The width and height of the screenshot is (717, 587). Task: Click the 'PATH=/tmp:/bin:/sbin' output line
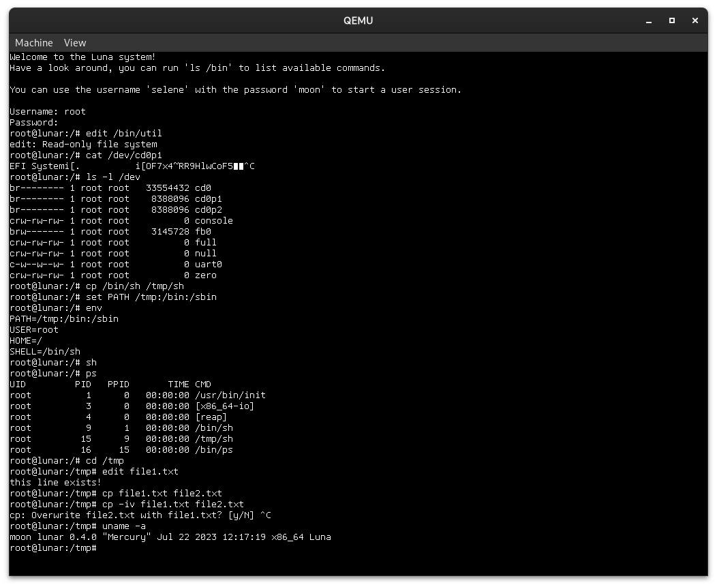[x=64, y=319]
